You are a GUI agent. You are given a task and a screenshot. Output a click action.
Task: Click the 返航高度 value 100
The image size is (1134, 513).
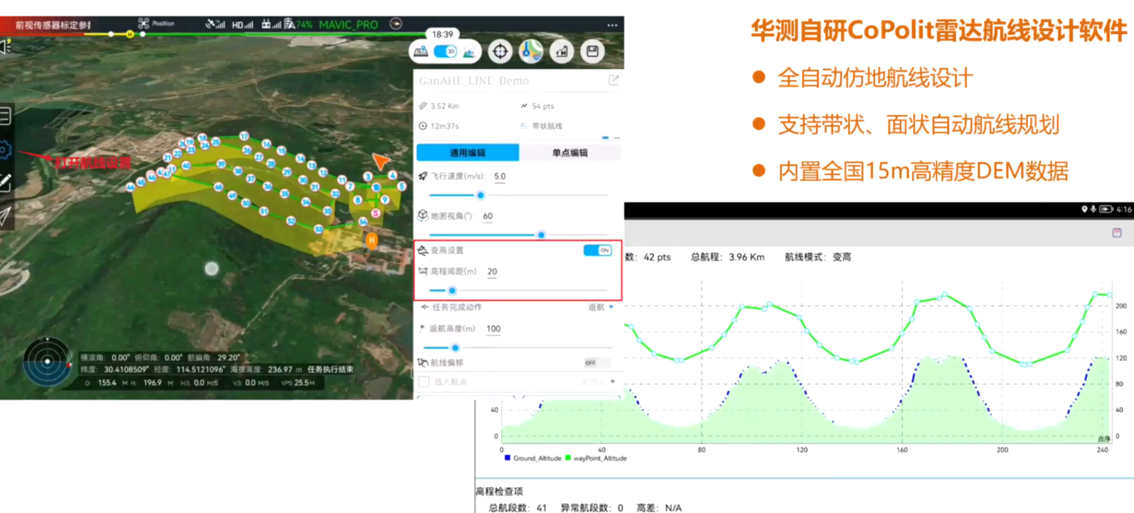pyautogui.click(x=494, y=329)
